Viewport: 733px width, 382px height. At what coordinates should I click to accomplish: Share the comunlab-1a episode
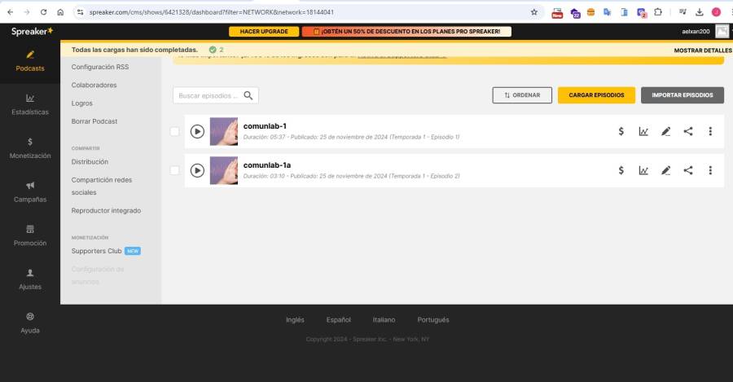(688, 171)
